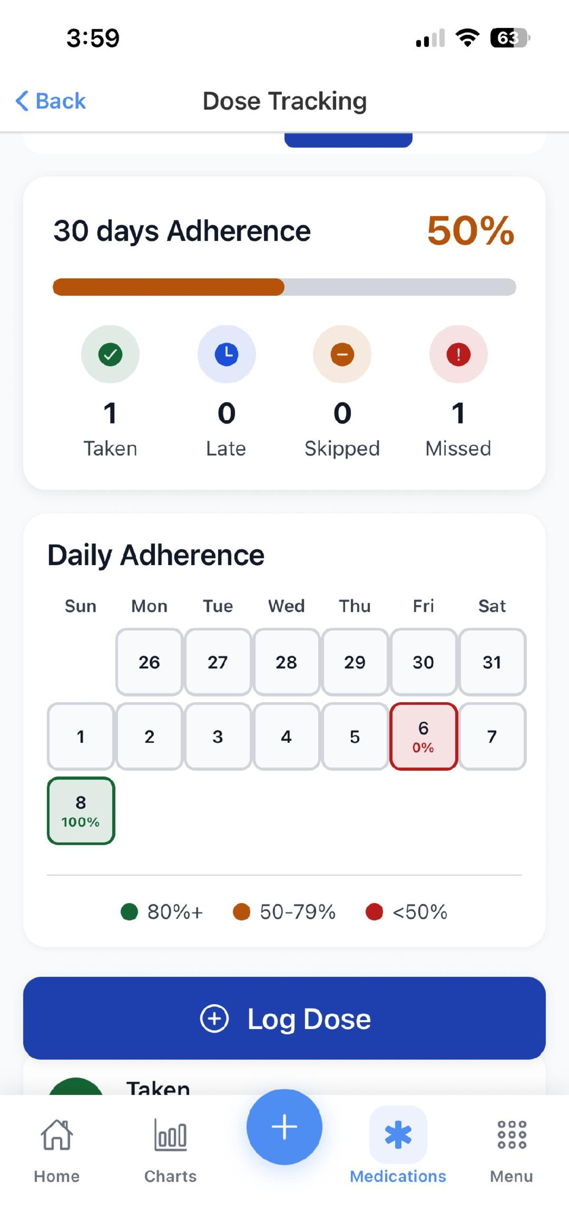Tap the blue Late clock icon
This screenshot has height=1232, width=569.
pos(226,354)
